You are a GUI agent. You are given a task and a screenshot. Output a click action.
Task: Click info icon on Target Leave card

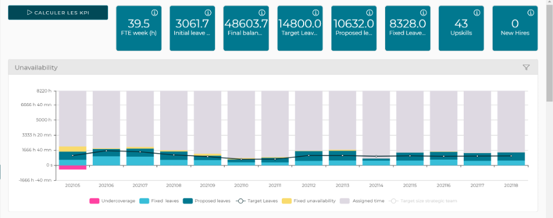[315, 12]
